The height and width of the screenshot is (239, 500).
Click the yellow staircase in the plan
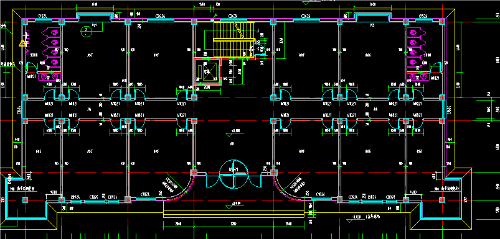point(234,40)
